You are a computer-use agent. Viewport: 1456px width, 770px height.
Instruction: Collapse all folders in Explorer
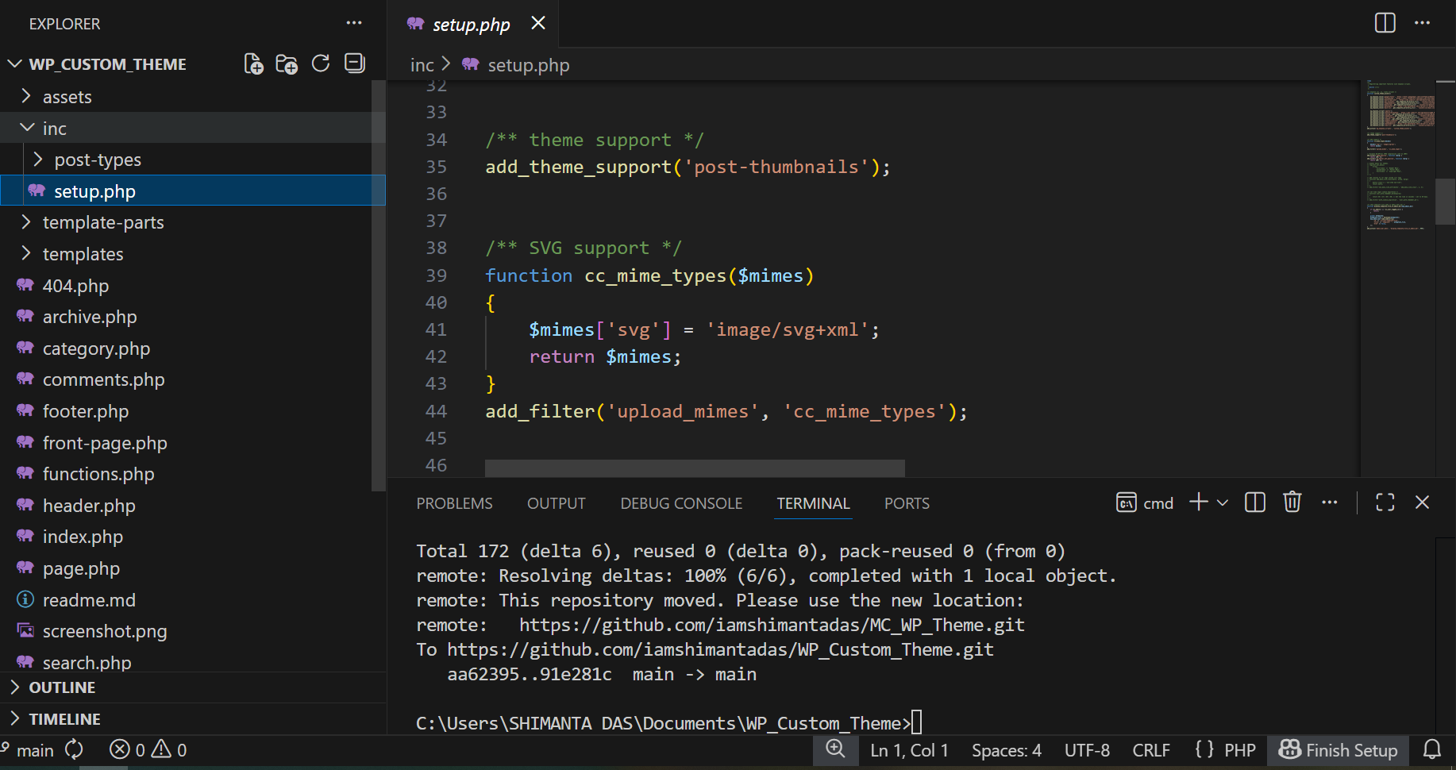point(355,64)
